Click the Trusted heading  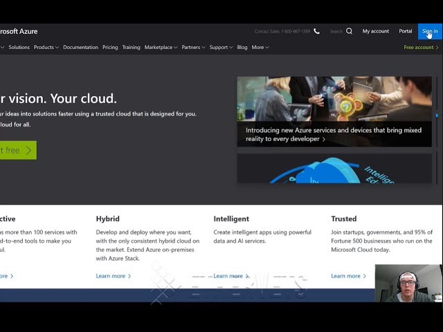(x=344, y=219)
